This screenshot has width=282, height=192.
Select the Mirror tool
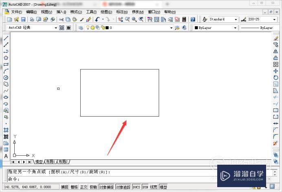276,51
